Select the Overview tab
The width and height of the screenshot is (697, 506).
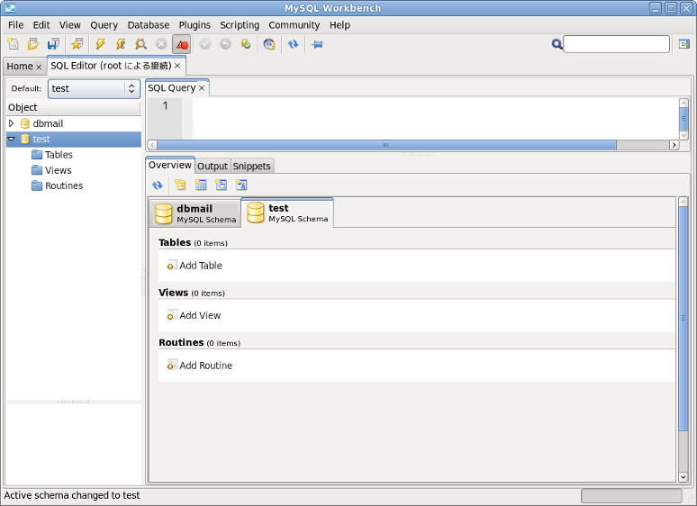[x=170, y=165]
